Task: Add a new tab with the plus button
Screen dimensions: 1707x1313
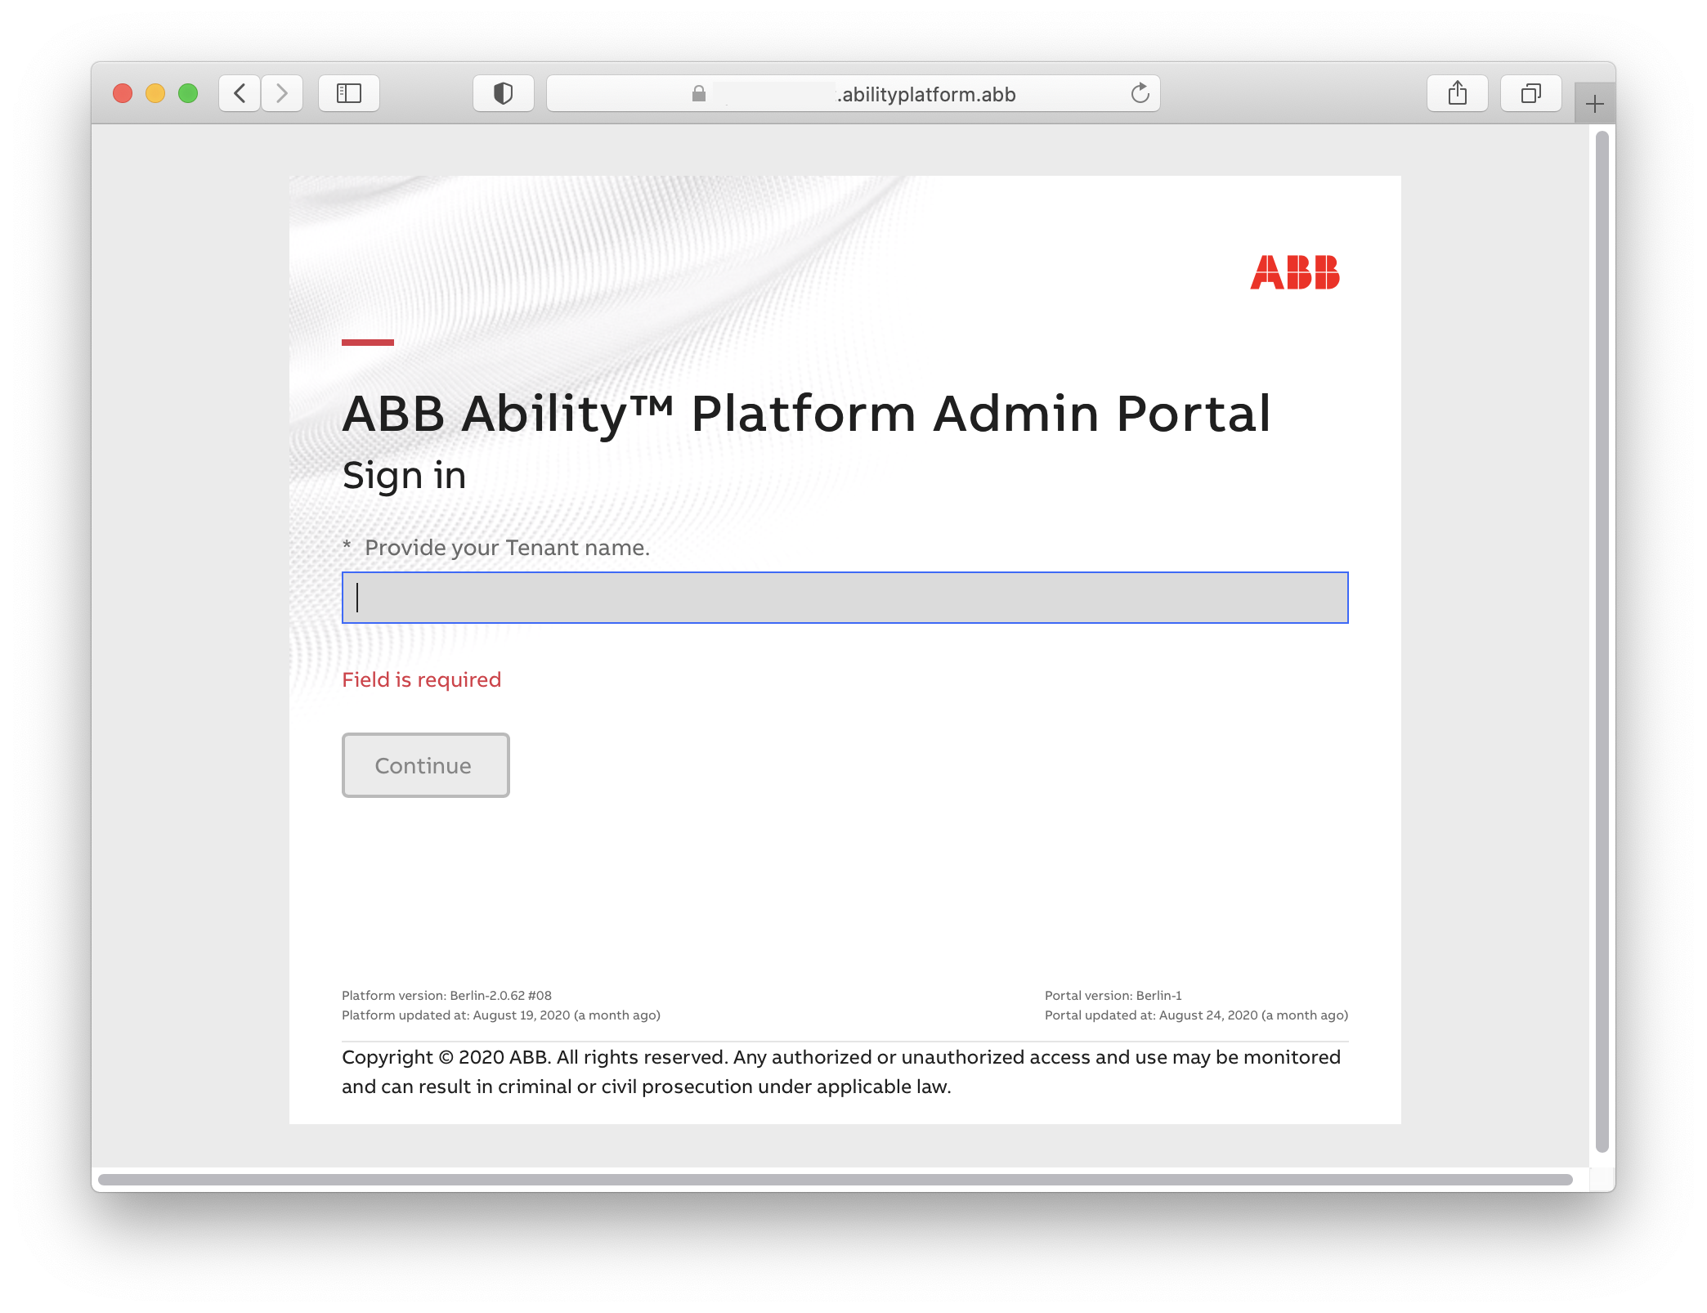Action: (x=1594, y=104)
